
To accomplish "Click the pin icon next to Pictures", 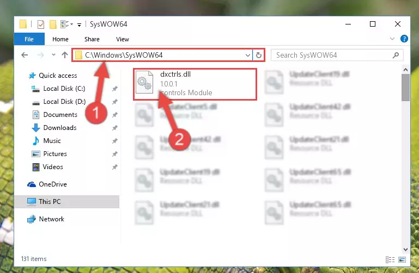I will click(x=114, y=154).
